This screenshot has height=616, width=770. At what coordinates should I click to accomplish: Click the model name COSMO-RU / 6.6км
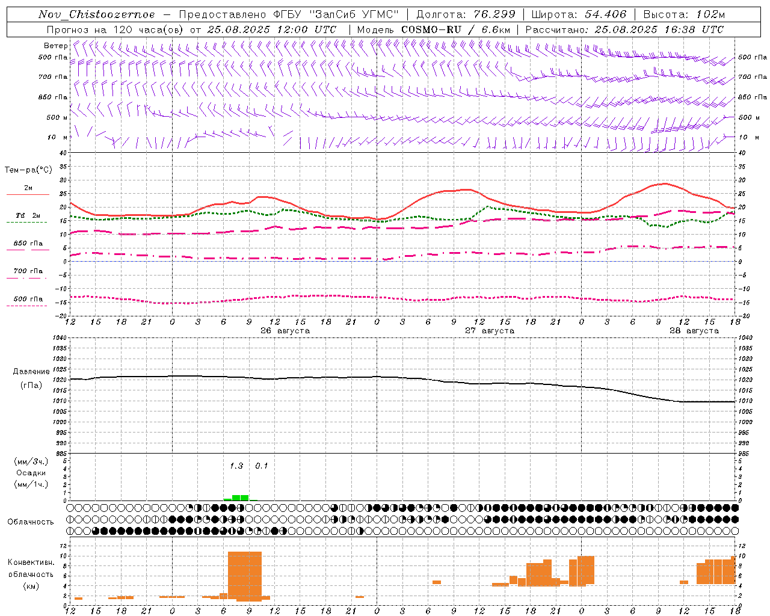[x=456, y=29]
